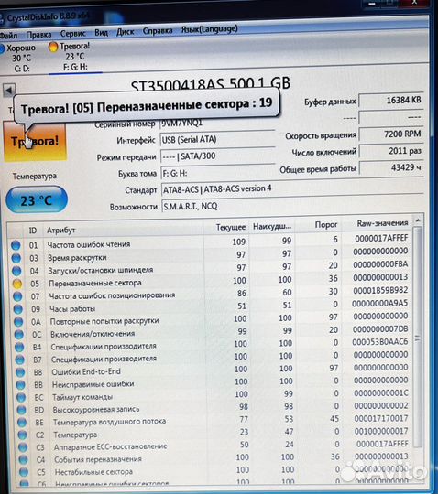Click yellow warning icon for attribute 05
The image size is (438, 494).
(x=17, y=284)
